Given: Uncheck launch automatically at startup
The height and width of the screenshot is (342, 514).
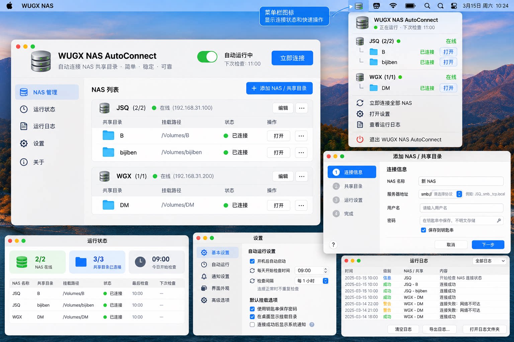Looking at the screenshot, I should (x=252, y=261).
